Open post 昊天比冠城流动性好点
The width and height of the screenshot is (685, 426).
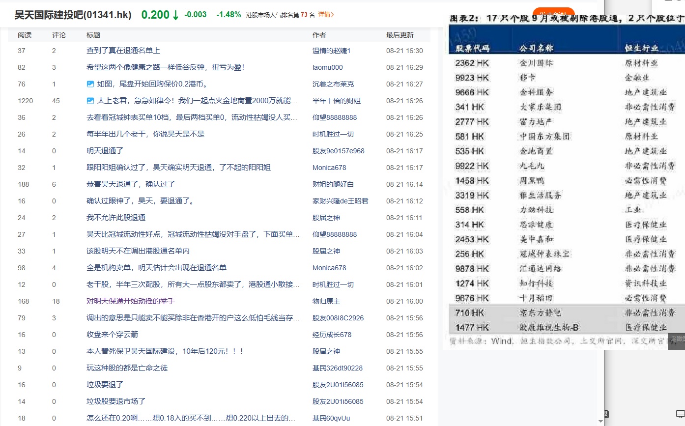(x=193, y=234)
